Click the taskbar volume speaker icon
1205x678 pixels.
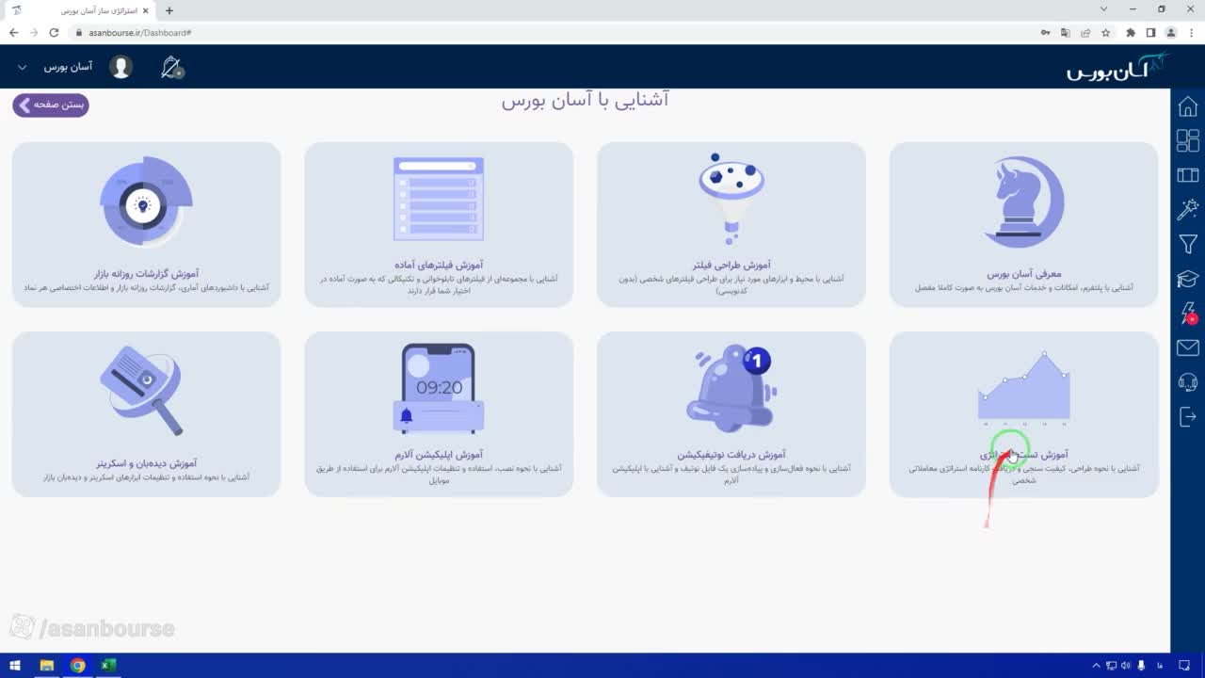(x=1126, y=666)
